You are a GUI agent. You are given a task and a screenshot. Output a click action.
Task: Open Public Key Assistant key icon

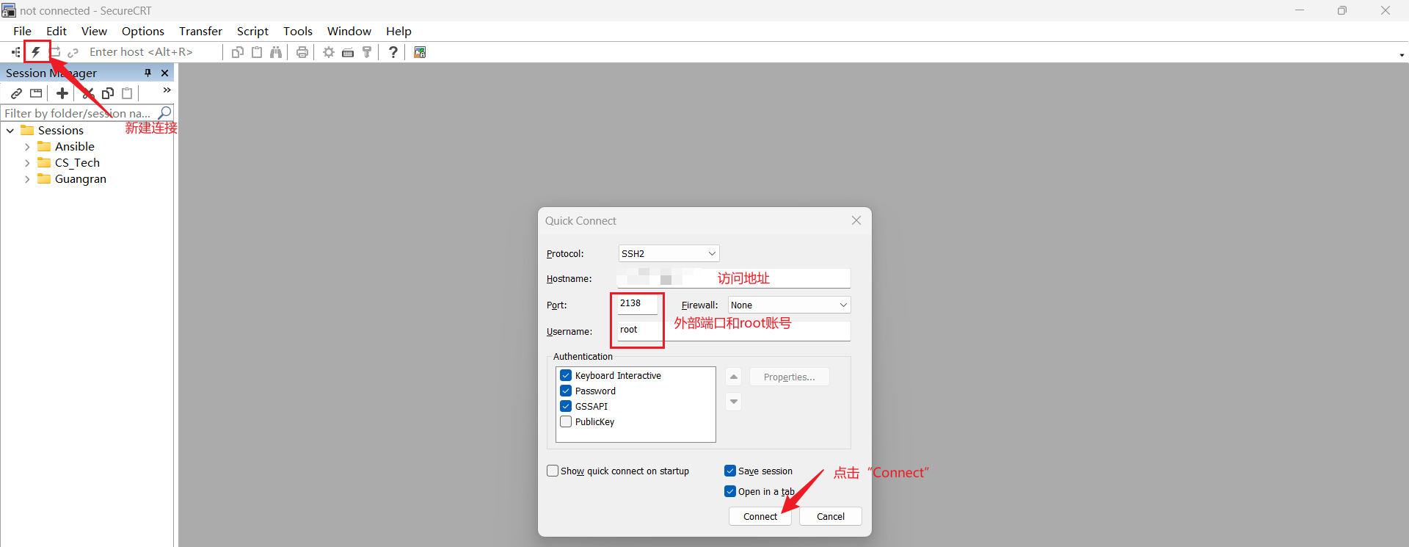pos(367,52)
